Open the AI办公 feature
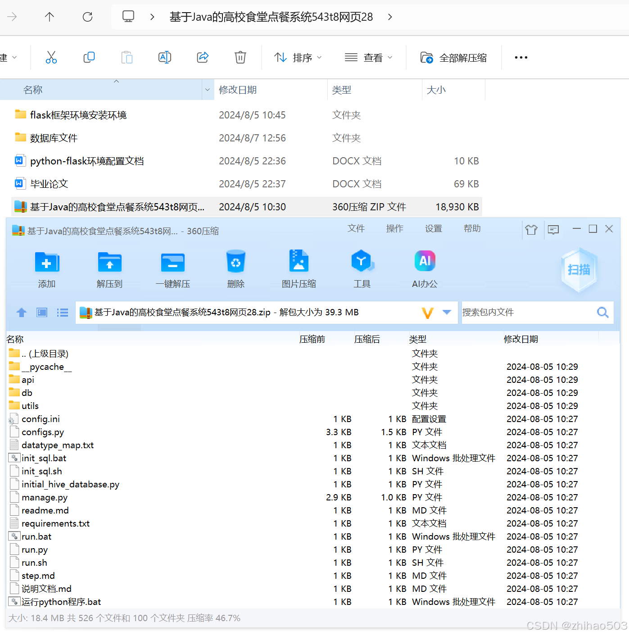Viewport: 629px width, 636px height. pyautogui.click(x=425, y=269)
